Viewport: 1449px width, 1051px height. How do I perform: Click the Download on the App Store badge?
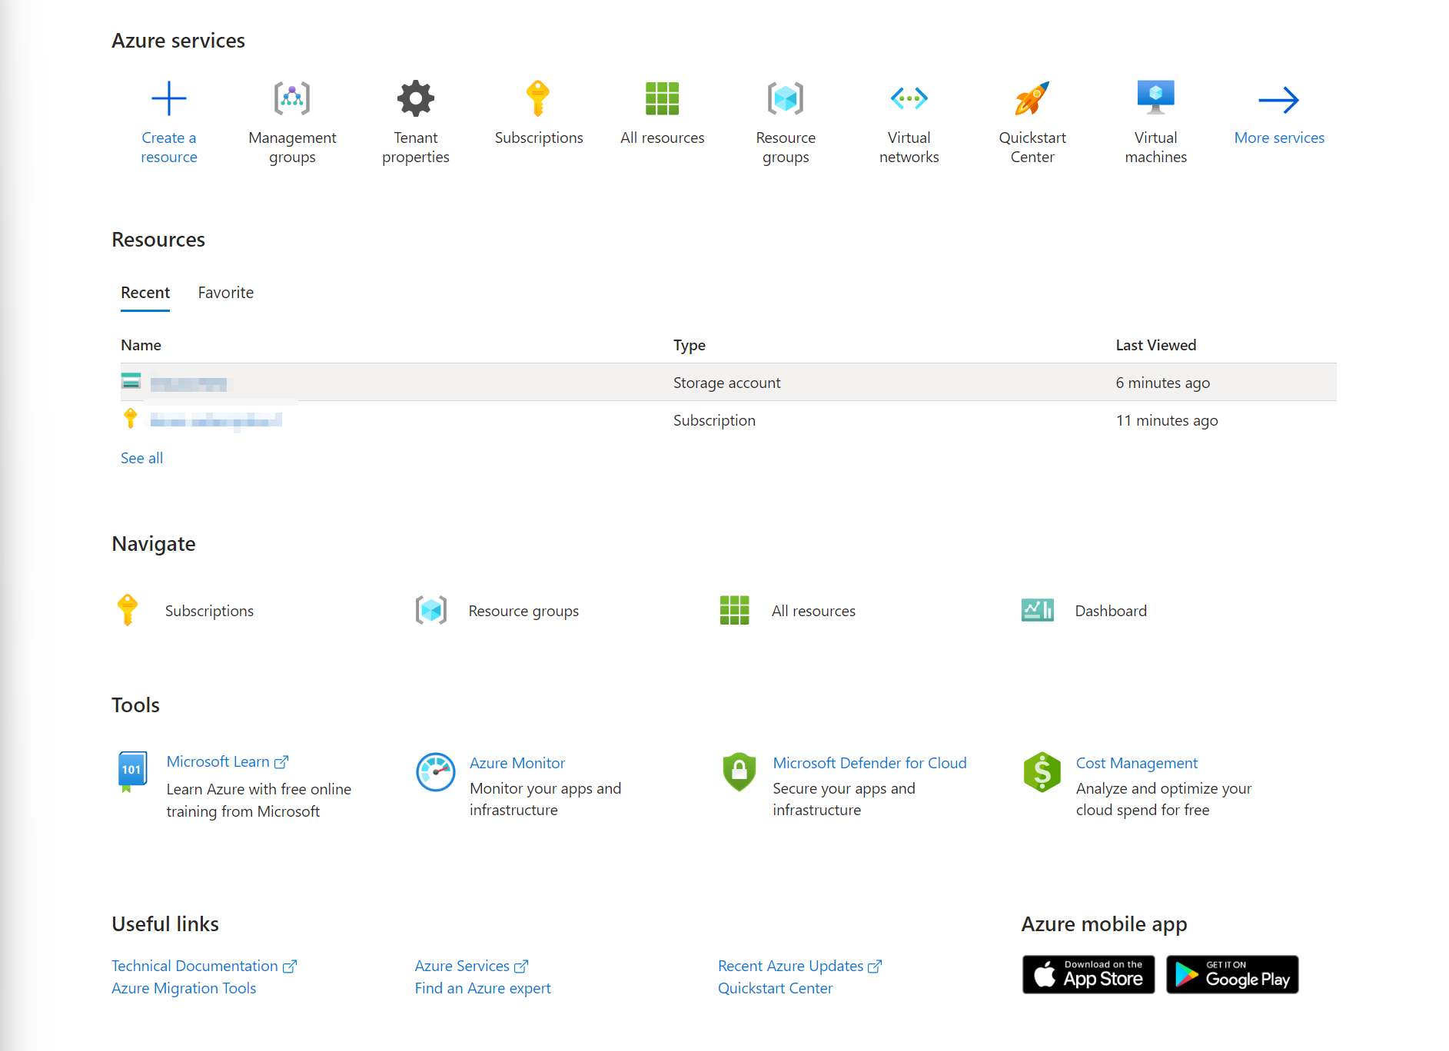1088,974
